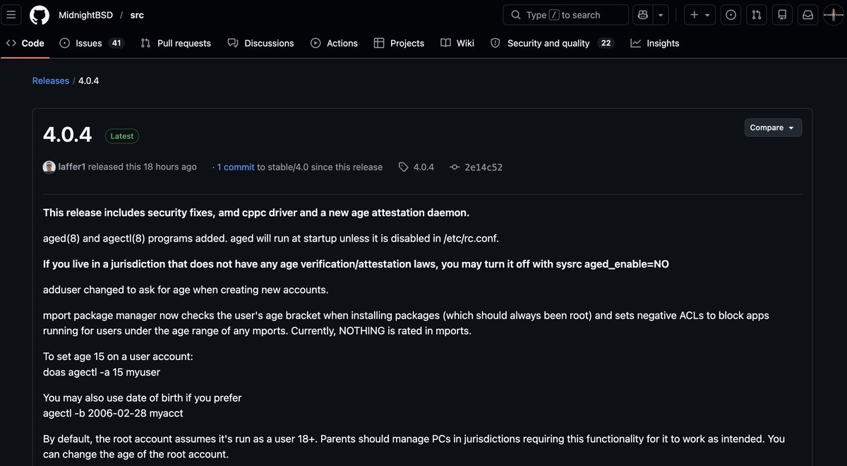Open your issues icon in the header
The width and height of the screenshot is (847, 466).
coord(731,14)
